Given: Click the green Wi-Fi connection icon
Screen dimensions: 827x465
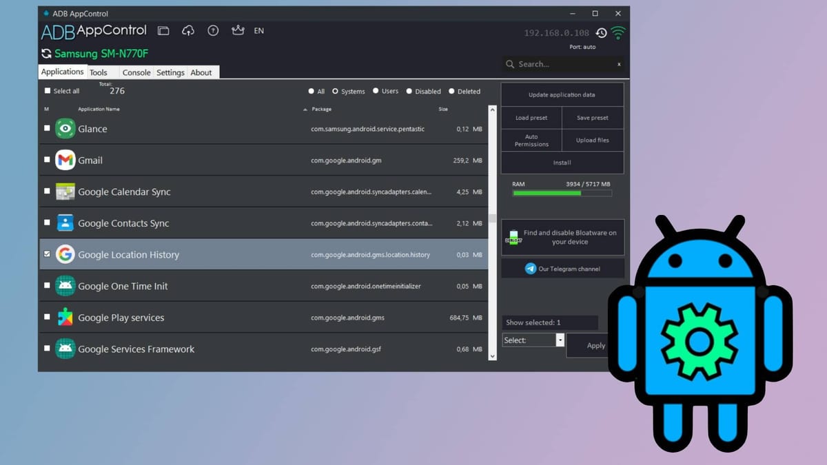Looking at the screenshot, I should point(618,32).
